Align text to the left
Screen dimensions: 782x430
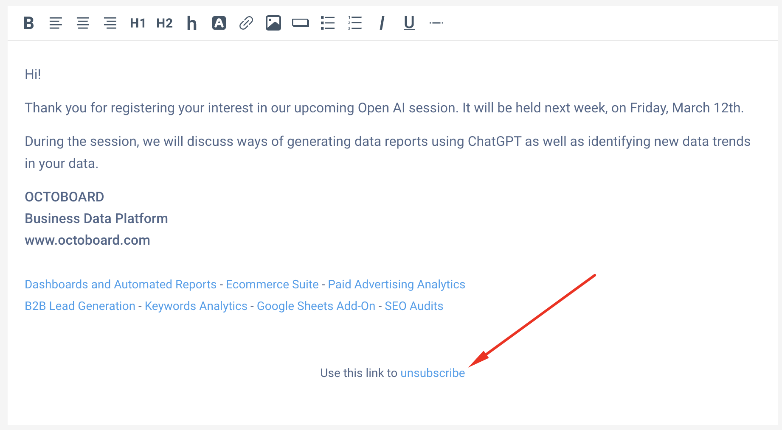coord(56,23)
